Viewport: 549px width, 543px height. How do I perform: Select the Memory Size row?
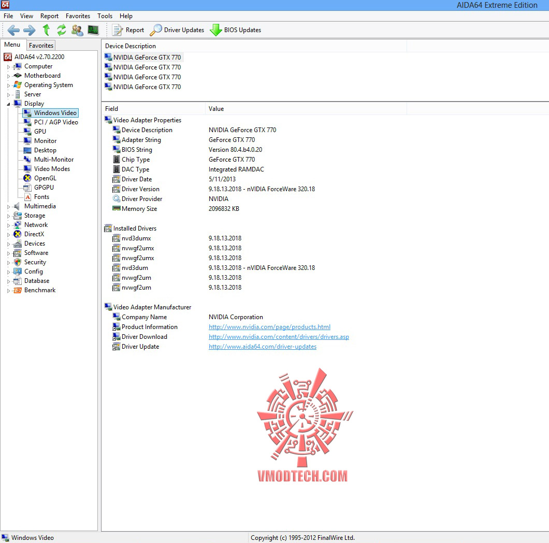click(176, 208)
